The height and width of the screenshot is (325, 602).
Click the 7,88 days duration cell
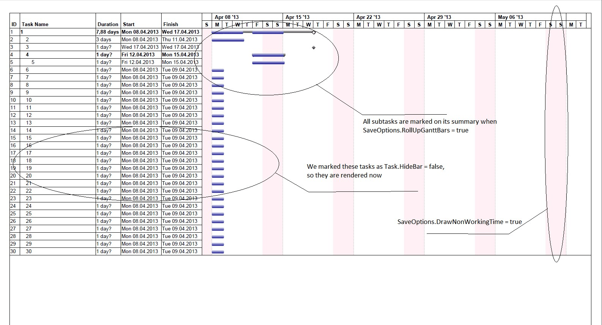point(108,32)
